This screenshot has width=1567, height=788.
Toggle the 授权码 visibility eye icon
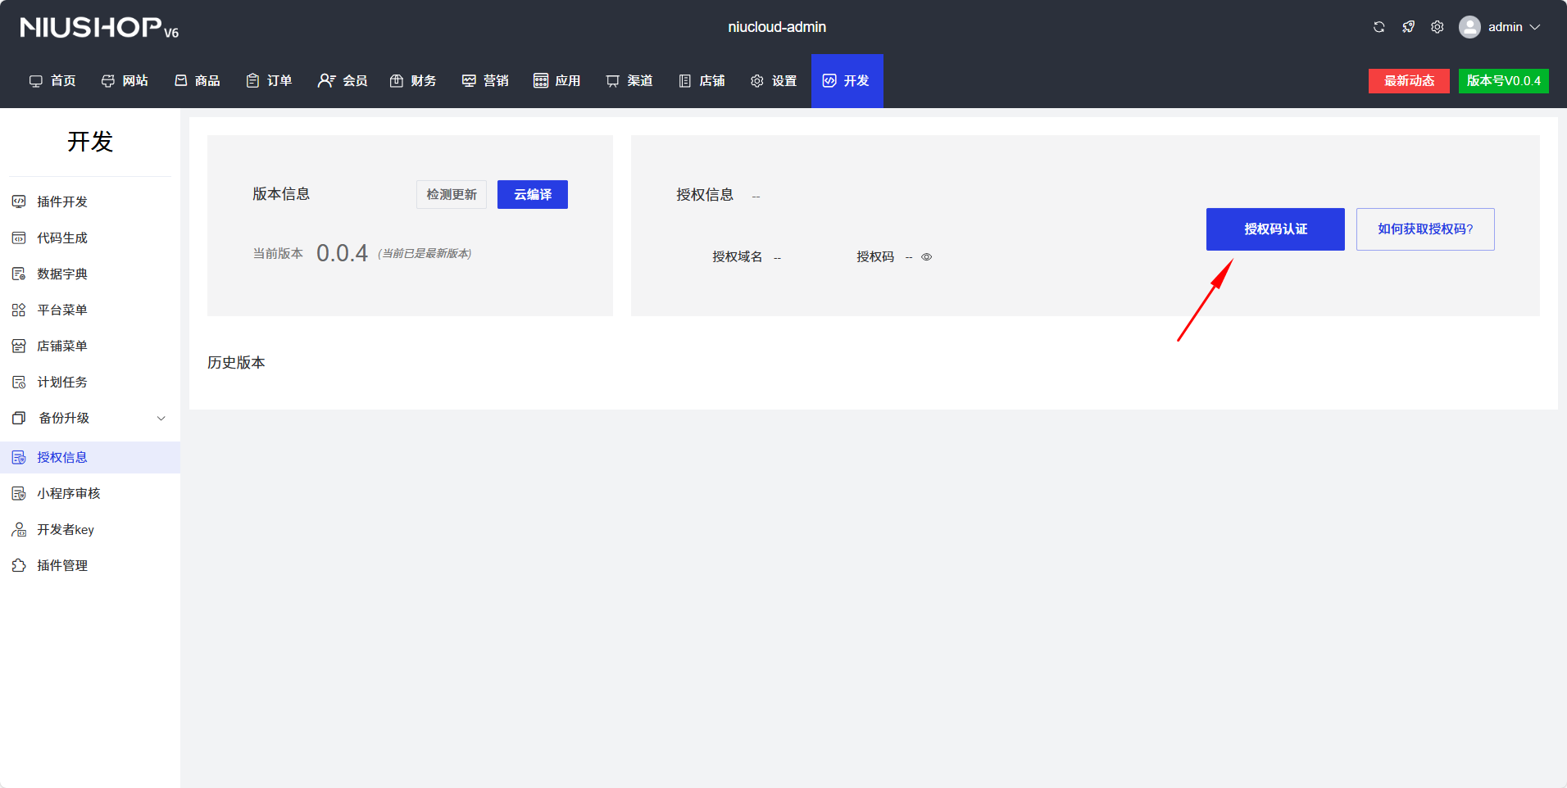[927, 257]
